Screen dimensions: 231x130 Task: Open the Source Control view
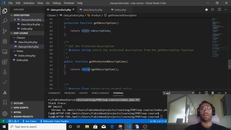point(5,31)
